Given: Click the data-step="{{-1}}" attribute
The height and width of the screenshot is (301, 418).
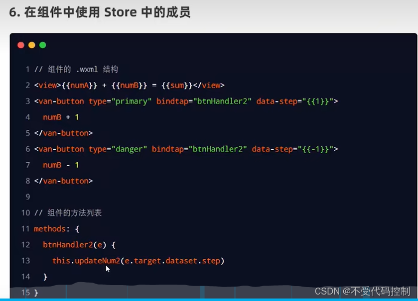Looking at the screenshot, I should point(292,149).
